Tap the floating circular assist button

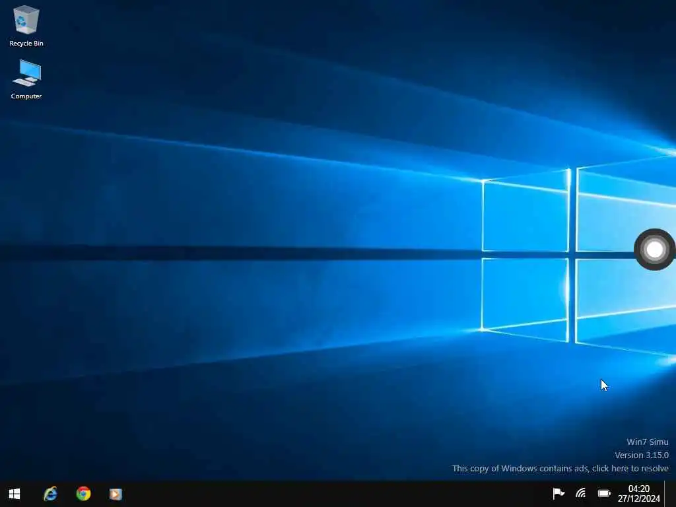point(654,249)
